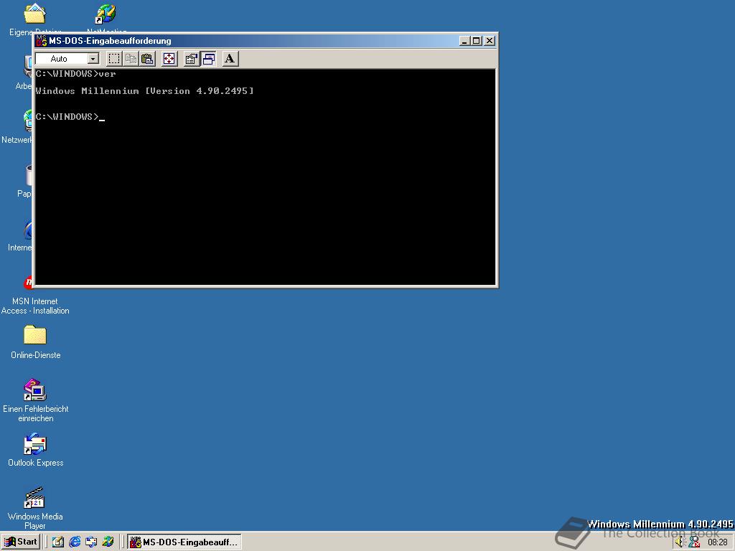Select the Outlook Express desktop icon
The height and width of the screenshot is (551, 735).
point(35,443)
